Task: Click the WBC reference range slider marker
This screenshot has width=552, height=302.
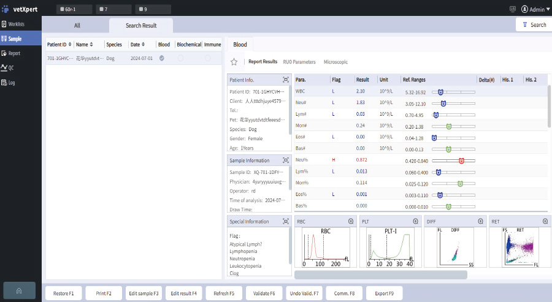Action: tap(441, 91)
